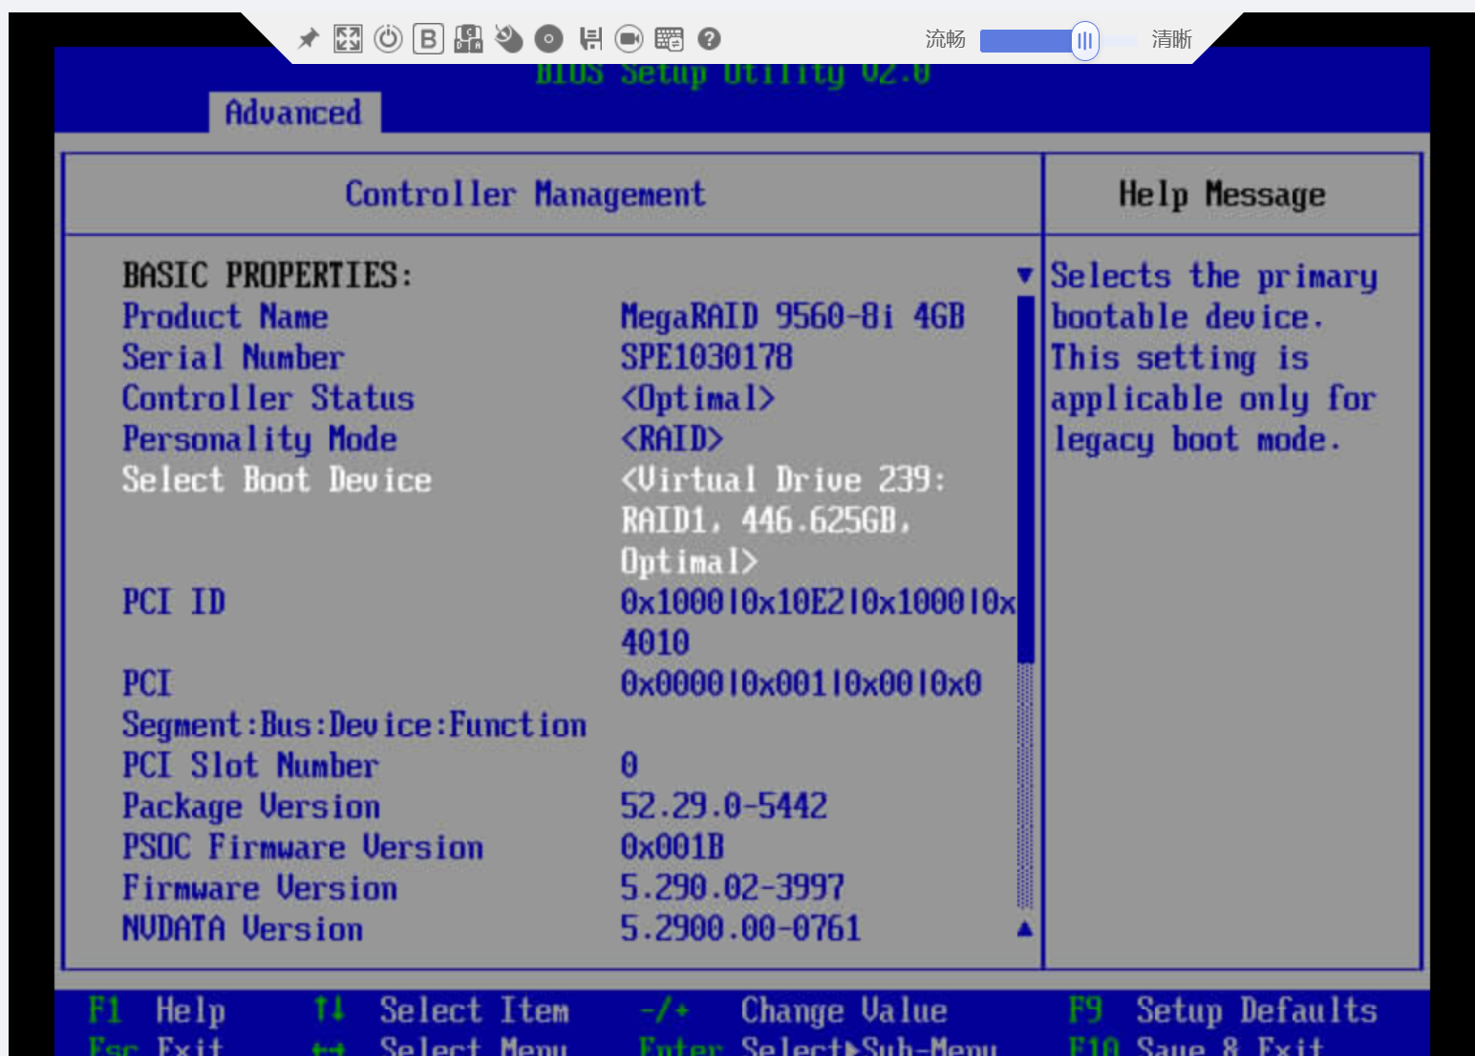The image size is (1475, 1056).
Task: Start screen recording with camera icon
Action: coord(629,39)
